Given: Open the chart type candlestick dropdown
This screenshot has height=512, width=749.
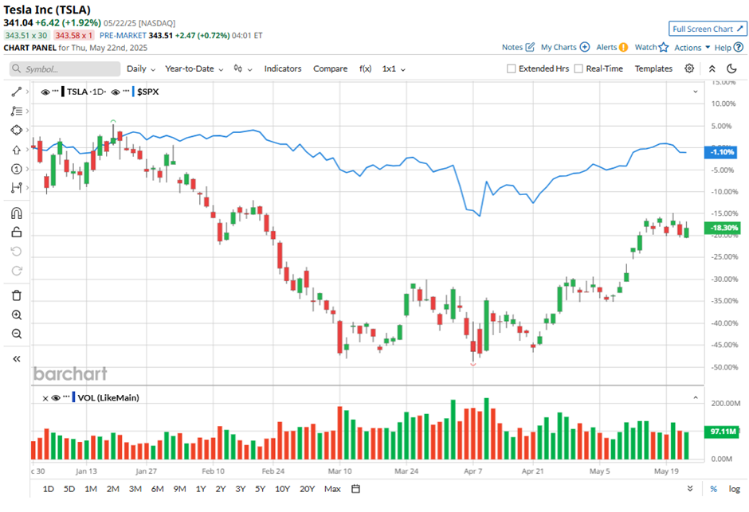Looking at the screenshot, I should [243, 68].
